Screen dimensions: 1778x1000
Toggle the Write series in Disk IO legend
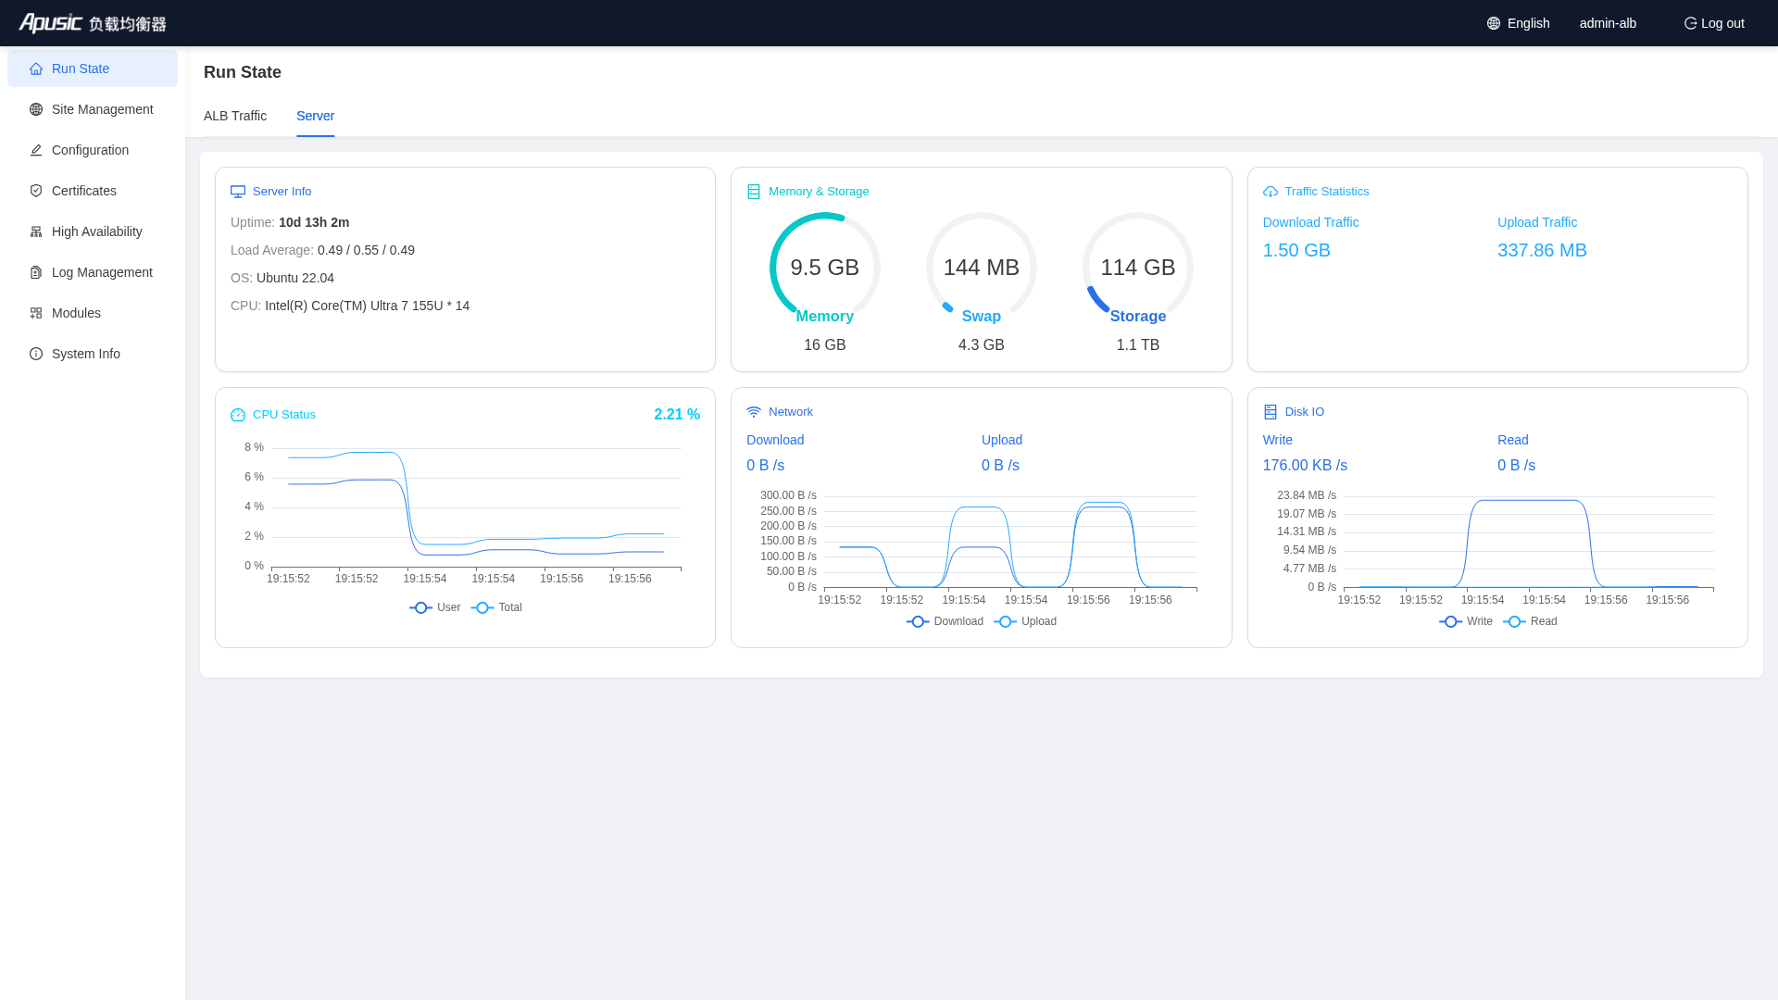click(1466, 621)
